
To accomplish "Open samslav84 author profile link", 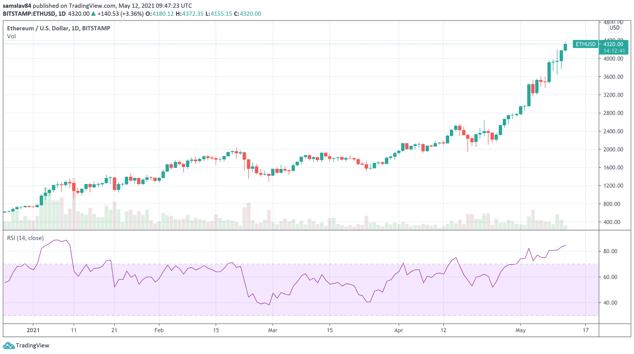I will (17, 6).
